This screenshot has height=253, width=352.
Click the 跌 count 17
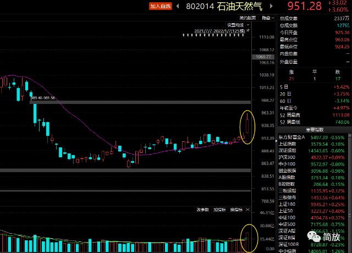(338, 79)
